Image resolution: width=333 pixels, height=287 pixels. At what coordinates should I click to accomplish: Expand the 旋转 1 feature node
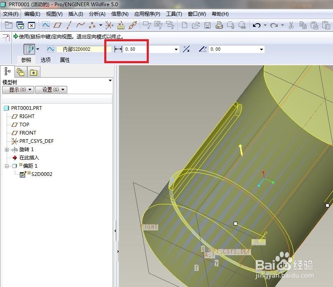[7, 149]
